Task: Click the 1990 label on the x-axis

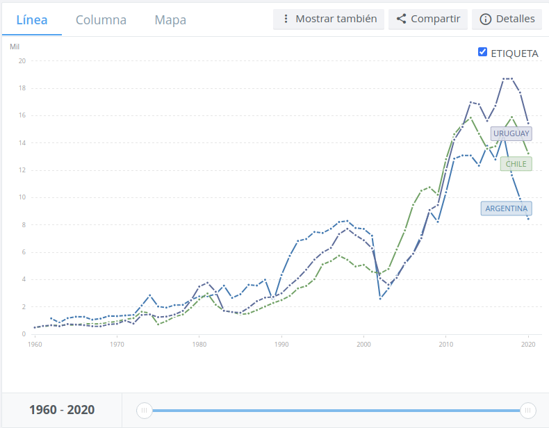Action: pyautogui.click(x=281, y=344)
